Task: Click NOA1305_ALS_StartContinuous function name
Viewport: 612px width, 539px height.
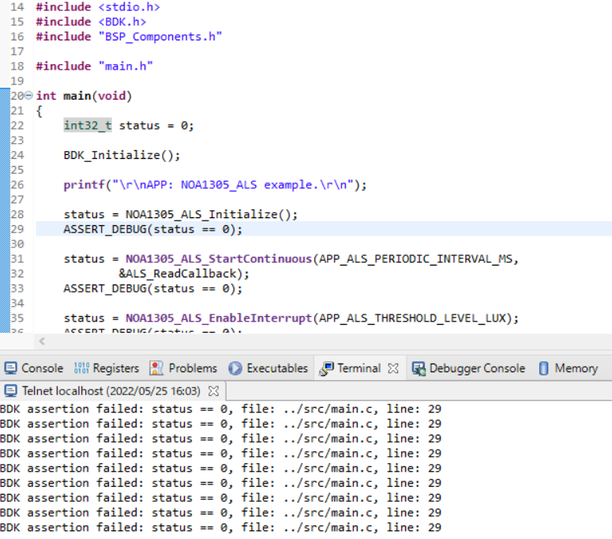Action: coord(219,259)
